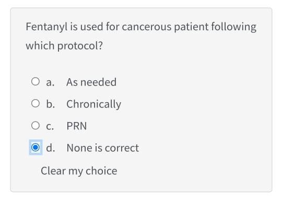Click the word "choice" in Clear my choice
This screenshot has height=206, width=282.
101,171
